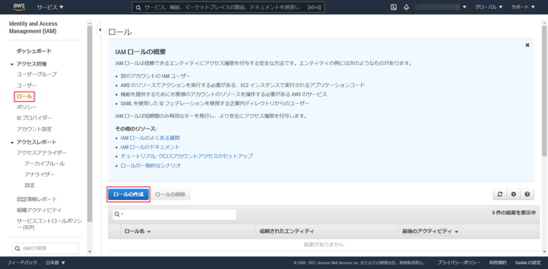Sort by 最後のアクティビティ column
Viewport: 548px width, 269px height.
click(x=430, y=231)
